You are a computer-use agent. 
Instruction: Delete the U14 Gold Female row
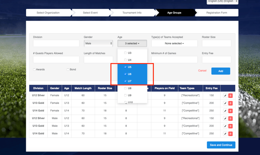231,111
